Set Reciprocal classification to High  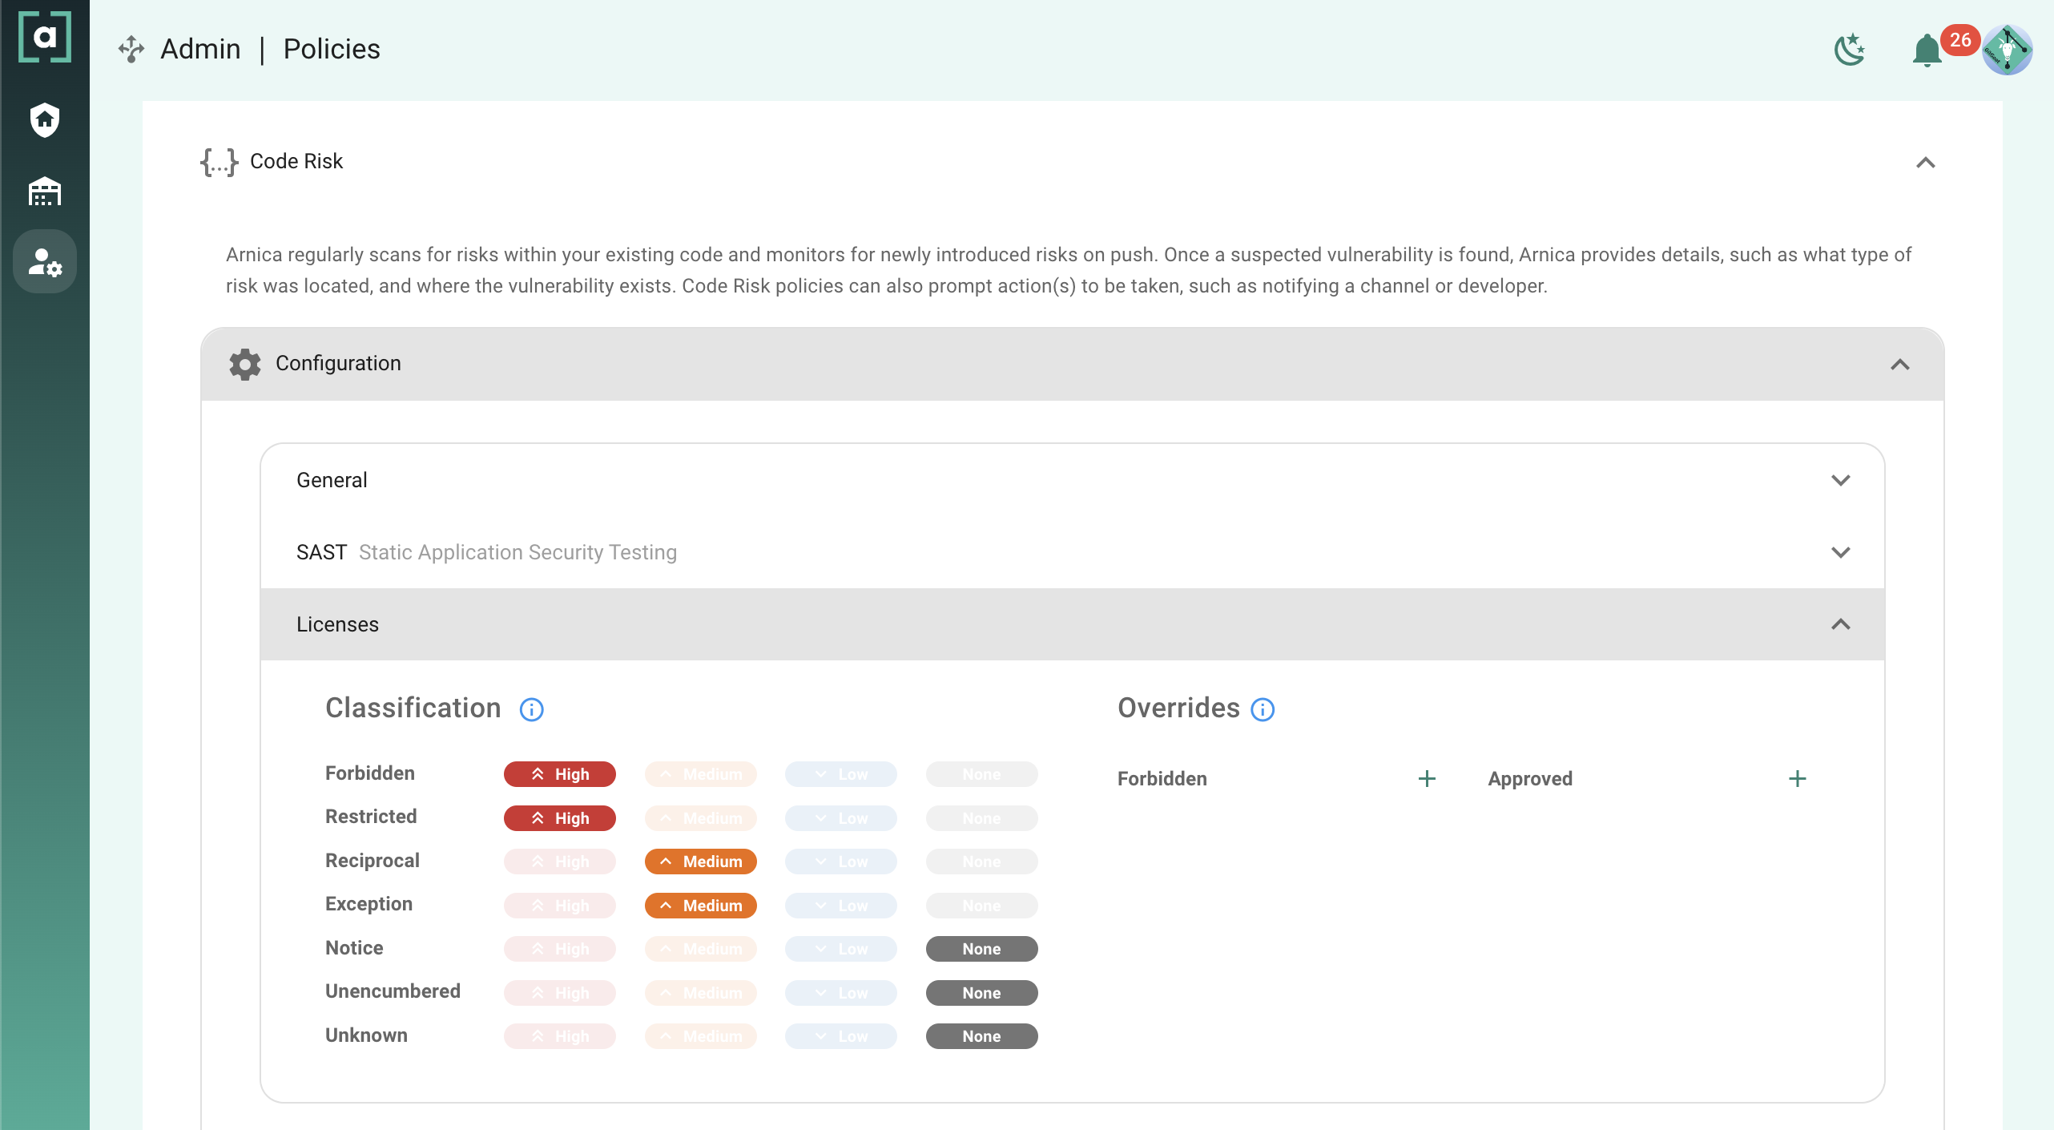(559, 862)
